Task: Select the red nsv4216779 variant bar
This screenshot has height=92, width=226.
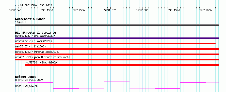Action: [x=117, y=60]
